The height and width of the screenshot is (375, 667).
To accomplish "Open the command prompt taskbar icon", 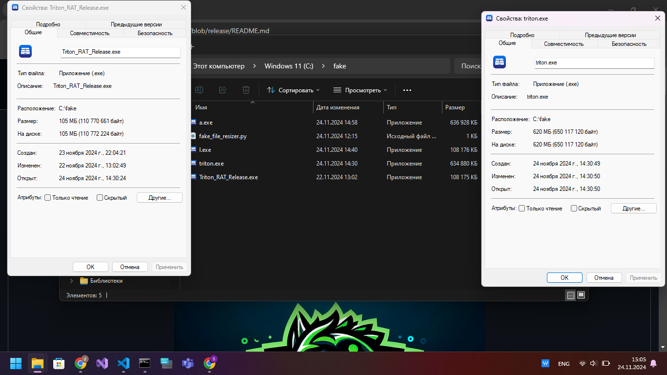I will (145, 363).
